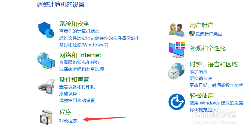Open 查看设备和打印机 link
251x131 pixels.
[x=77, y=87]
